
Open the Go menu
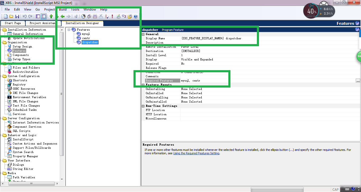click(38, 9)
